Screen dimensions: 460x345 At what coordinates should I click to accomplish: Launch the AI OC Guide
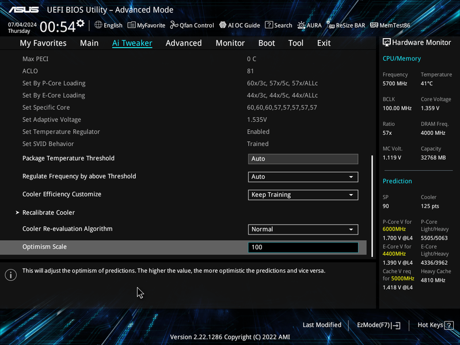point(239,25)
